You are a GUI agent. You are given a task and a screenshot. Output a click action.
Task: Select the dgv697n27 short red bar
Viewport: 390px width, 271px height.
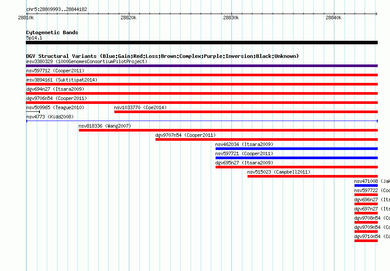[x=366, y=213]
